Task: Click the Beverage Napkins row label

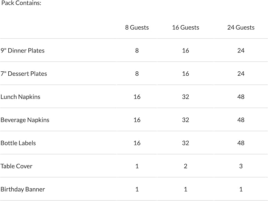Action: pyautogui.click(x=25, y=120)
